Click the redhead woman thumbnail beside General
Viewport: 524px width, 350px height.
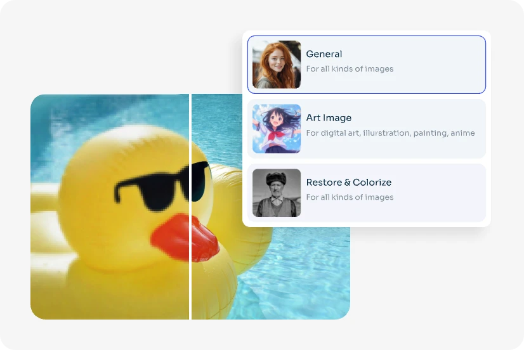(x=277, y=65)
